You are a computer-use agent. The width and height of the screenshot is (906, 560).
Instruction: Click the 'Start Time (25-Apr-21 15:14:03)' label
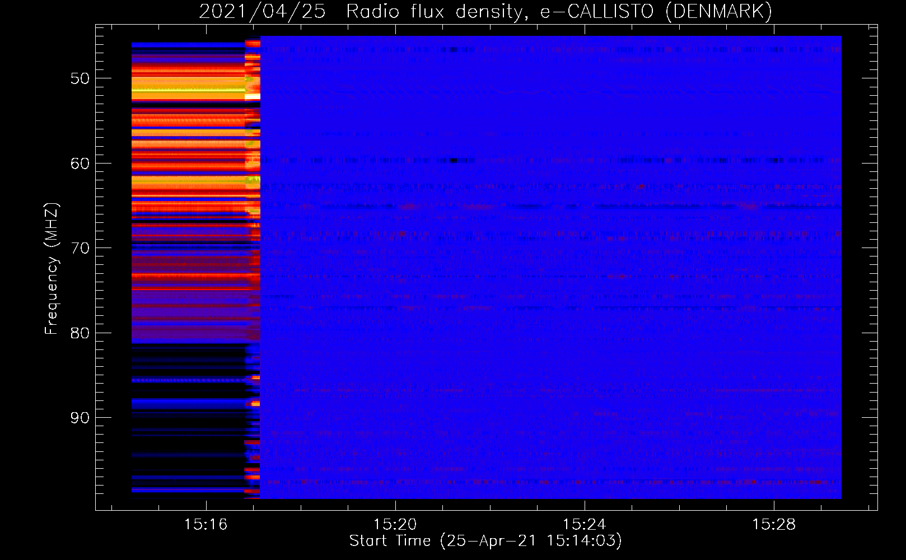(x=485, y=541)
